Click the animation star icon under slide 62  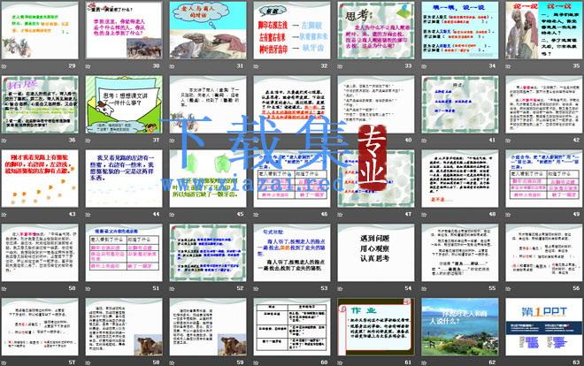(x=424, y=362)
